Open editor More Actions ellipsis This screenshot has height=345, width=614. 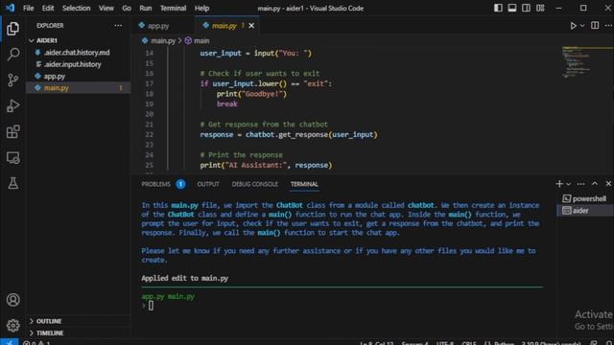(x=608, y=26)
